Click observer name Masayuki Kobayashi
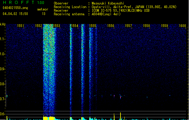Image resolution: width=189 pixels, height=120 pixels. [108, 3]
